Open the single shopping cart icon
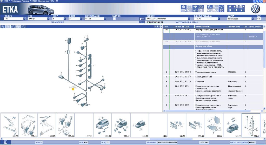 click(x=221, y=10)
